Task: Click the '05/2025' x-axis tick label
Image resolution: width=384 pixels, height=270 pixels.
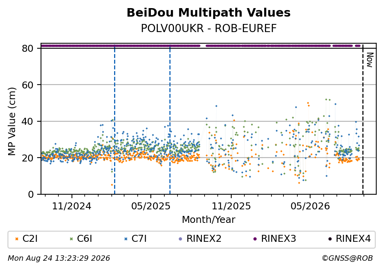Action: [150, 206]
